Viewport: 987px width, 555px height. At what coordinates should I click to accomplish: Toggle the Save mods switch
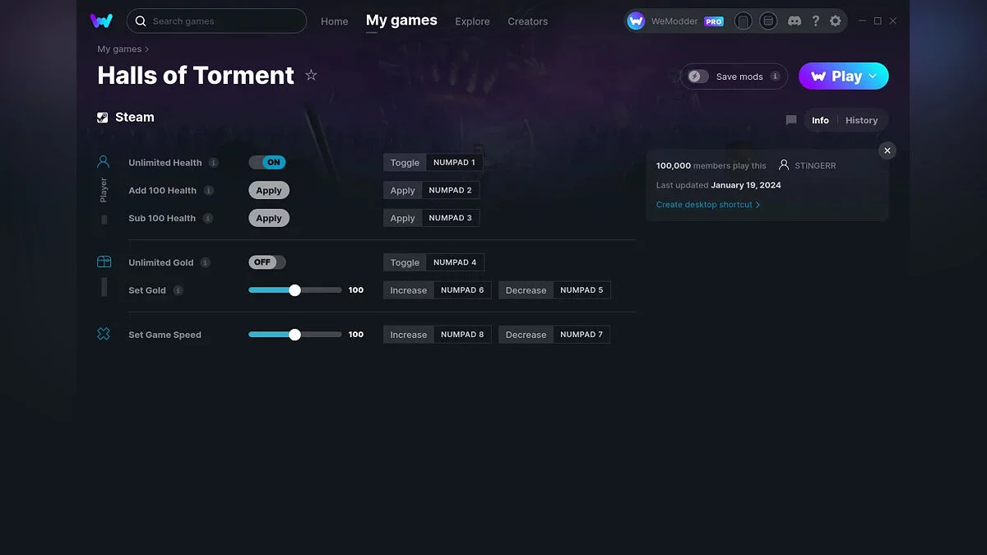click(x=698, y=76)
